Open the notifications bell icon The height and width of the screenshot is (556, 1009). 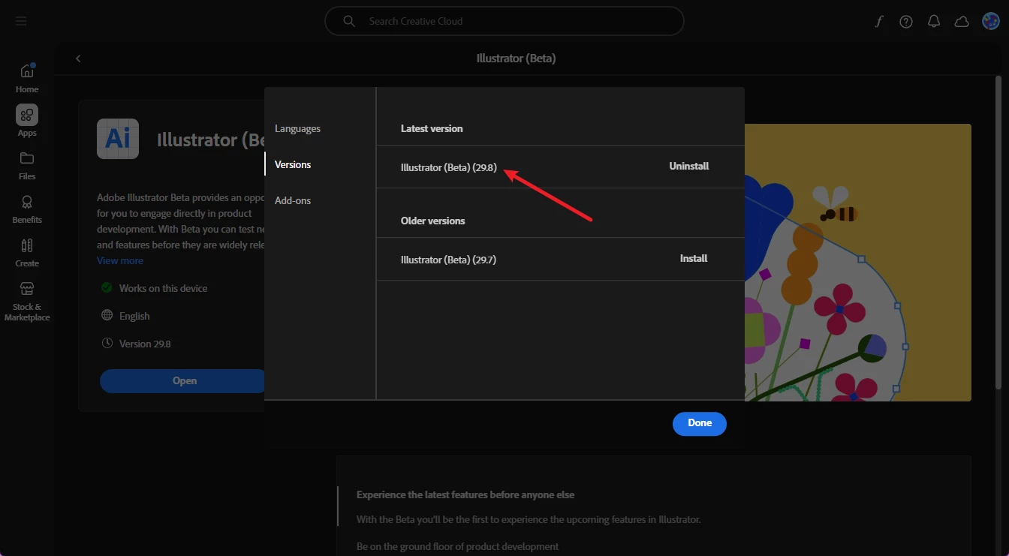pos(934,22)
